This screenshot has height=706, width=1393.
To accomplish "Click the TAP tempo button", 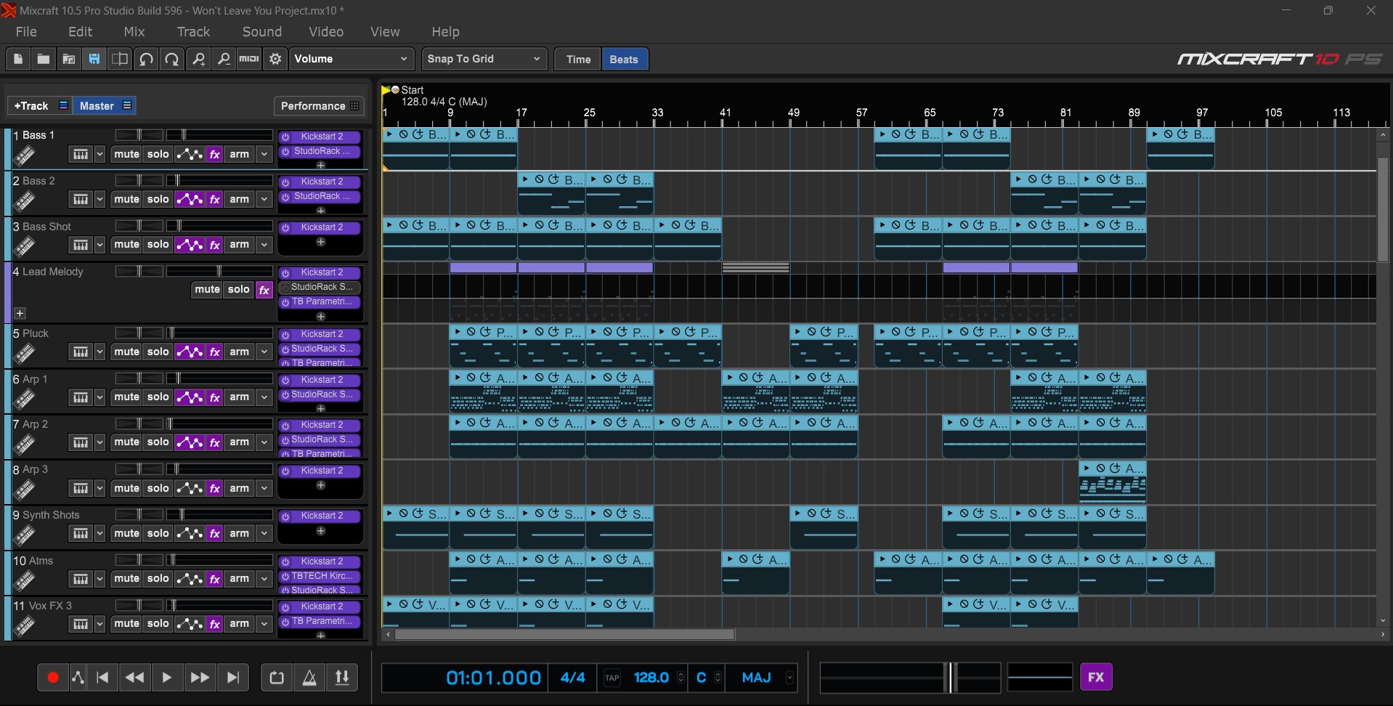I will coord(612,678).
